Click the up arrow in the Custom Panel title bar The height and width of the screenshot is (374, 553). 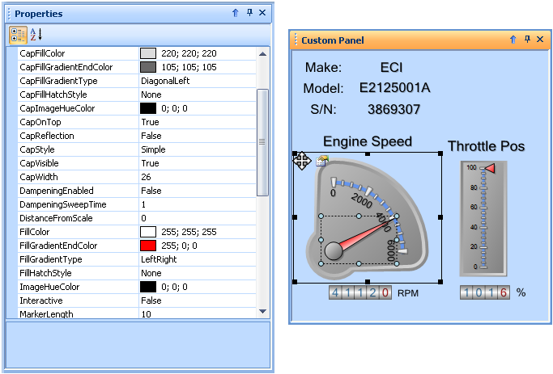point(513,40)
